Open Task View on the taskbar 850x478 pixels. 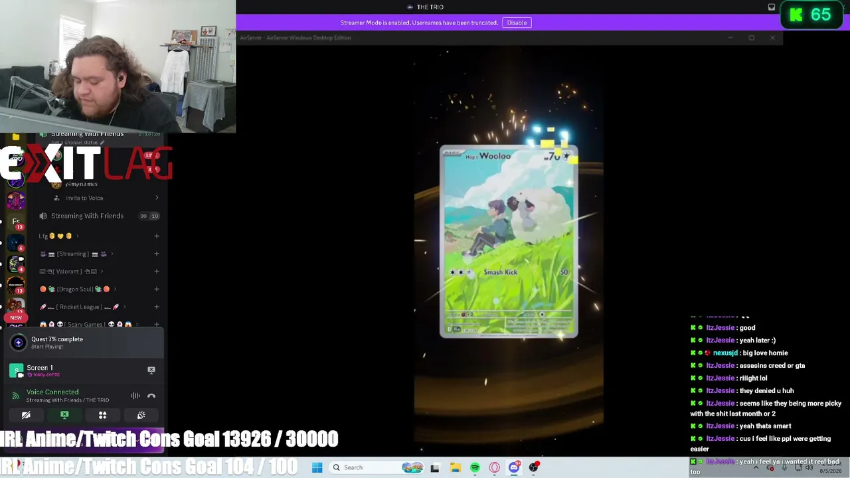point(435,467)
